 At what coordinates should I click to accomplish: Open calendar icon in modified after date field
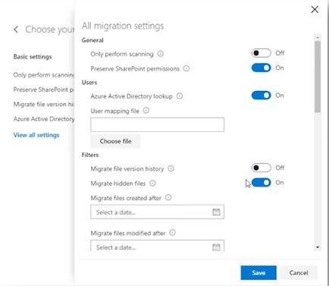pyautogui.click(x=216, y=247)
